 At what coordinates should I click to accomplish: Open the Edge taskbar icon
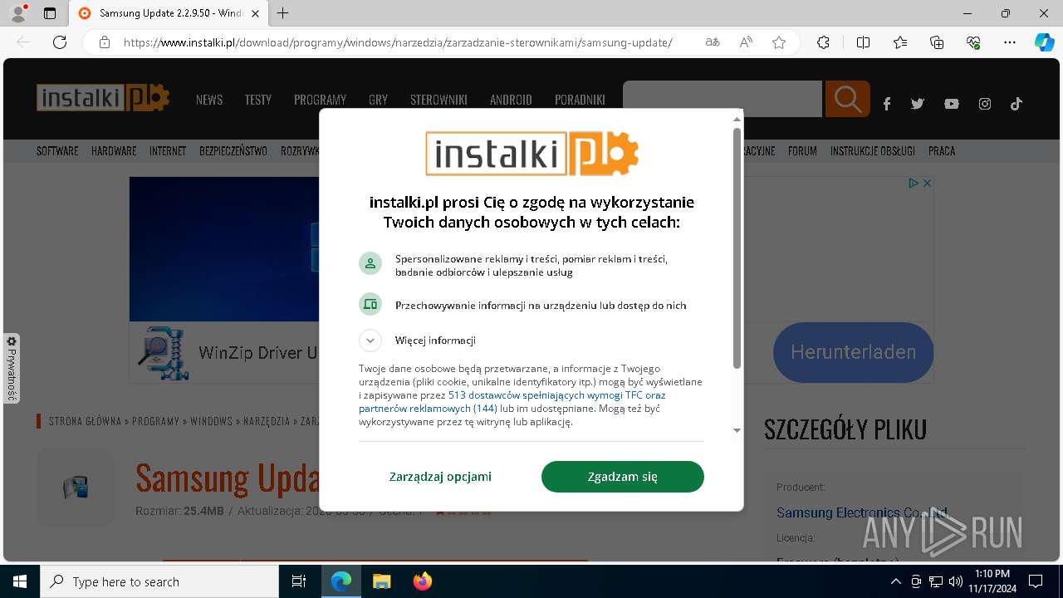[341, 581]
